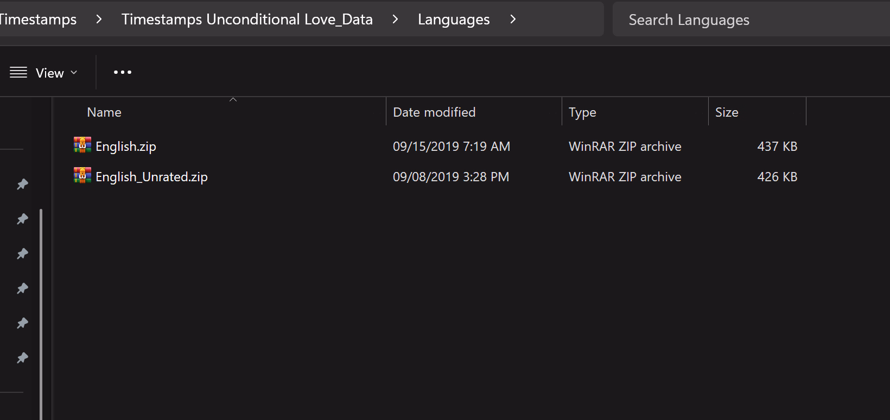This screenshot has height=420, width=890.
Task: Select the English_Unrated.zip archive icon
Action: pyautogui.click(x=82, y=175)
